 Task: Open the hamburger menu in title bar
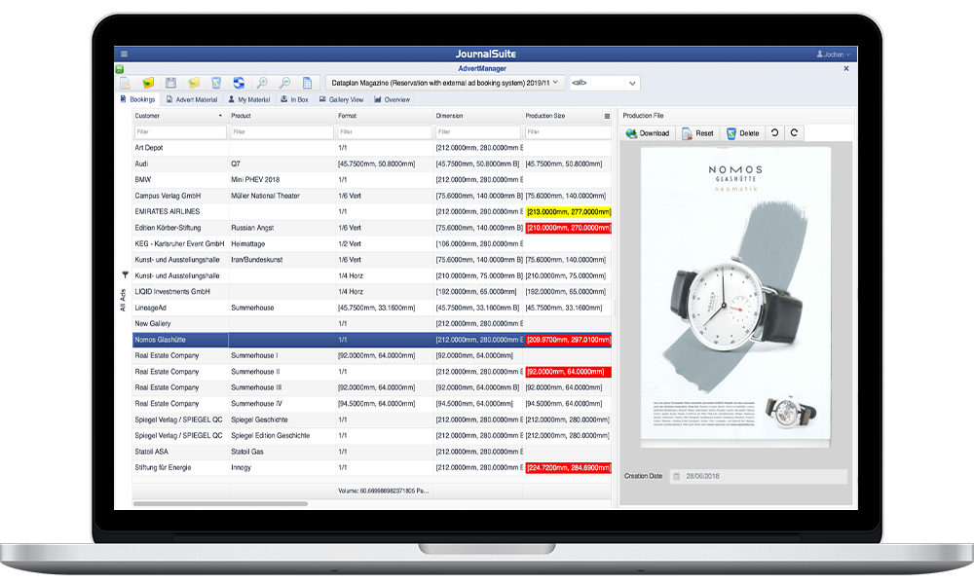pos(124,55)
